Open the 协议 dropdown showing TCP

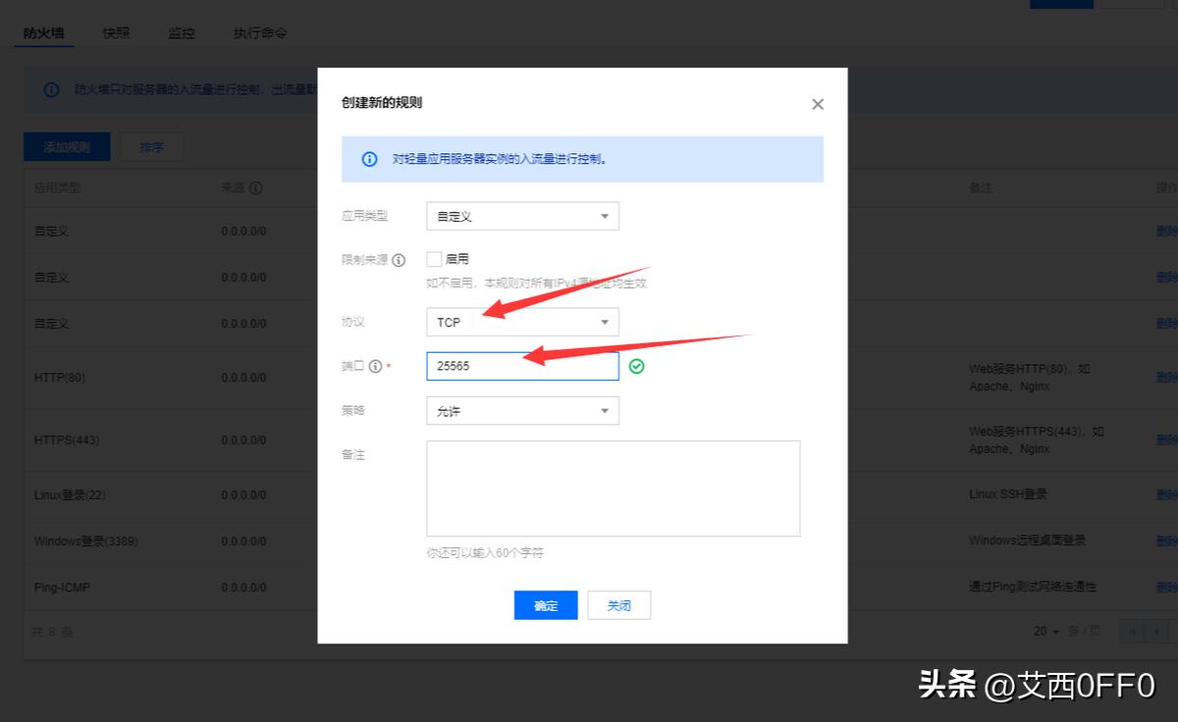click(522, 321)
